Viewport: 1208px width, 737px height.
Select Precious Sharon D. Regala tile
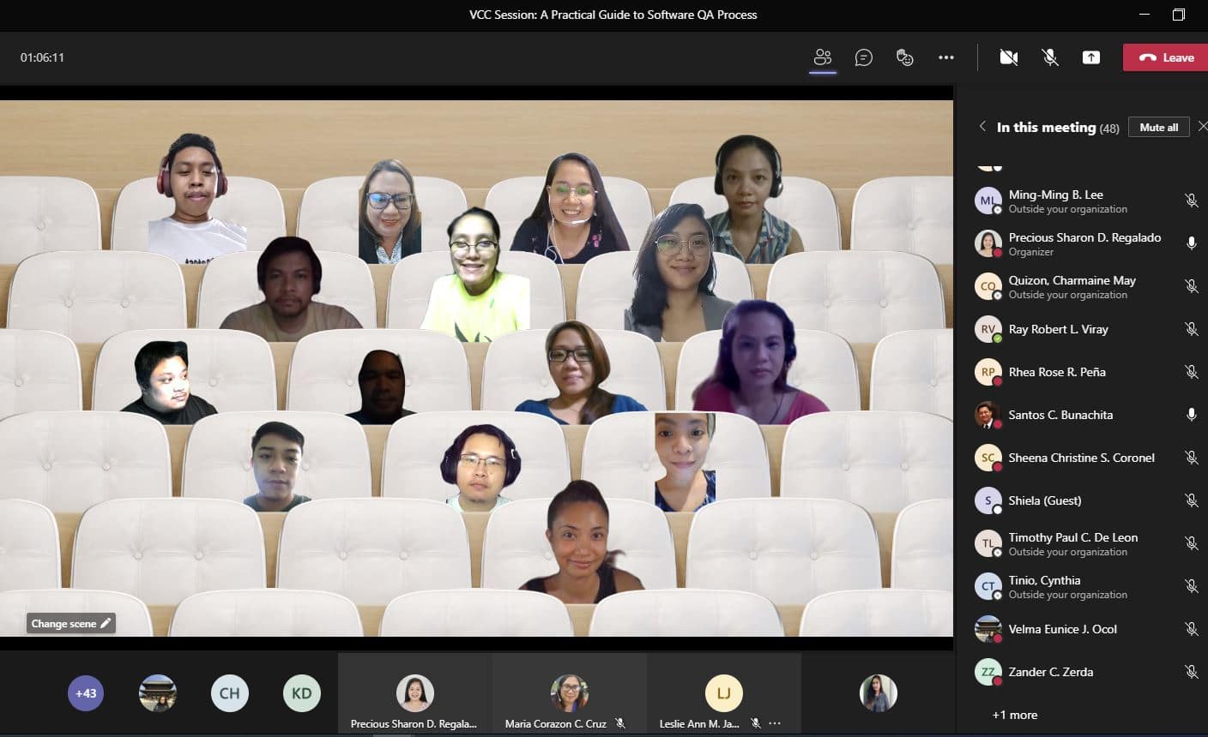click(x=414, y=695)
